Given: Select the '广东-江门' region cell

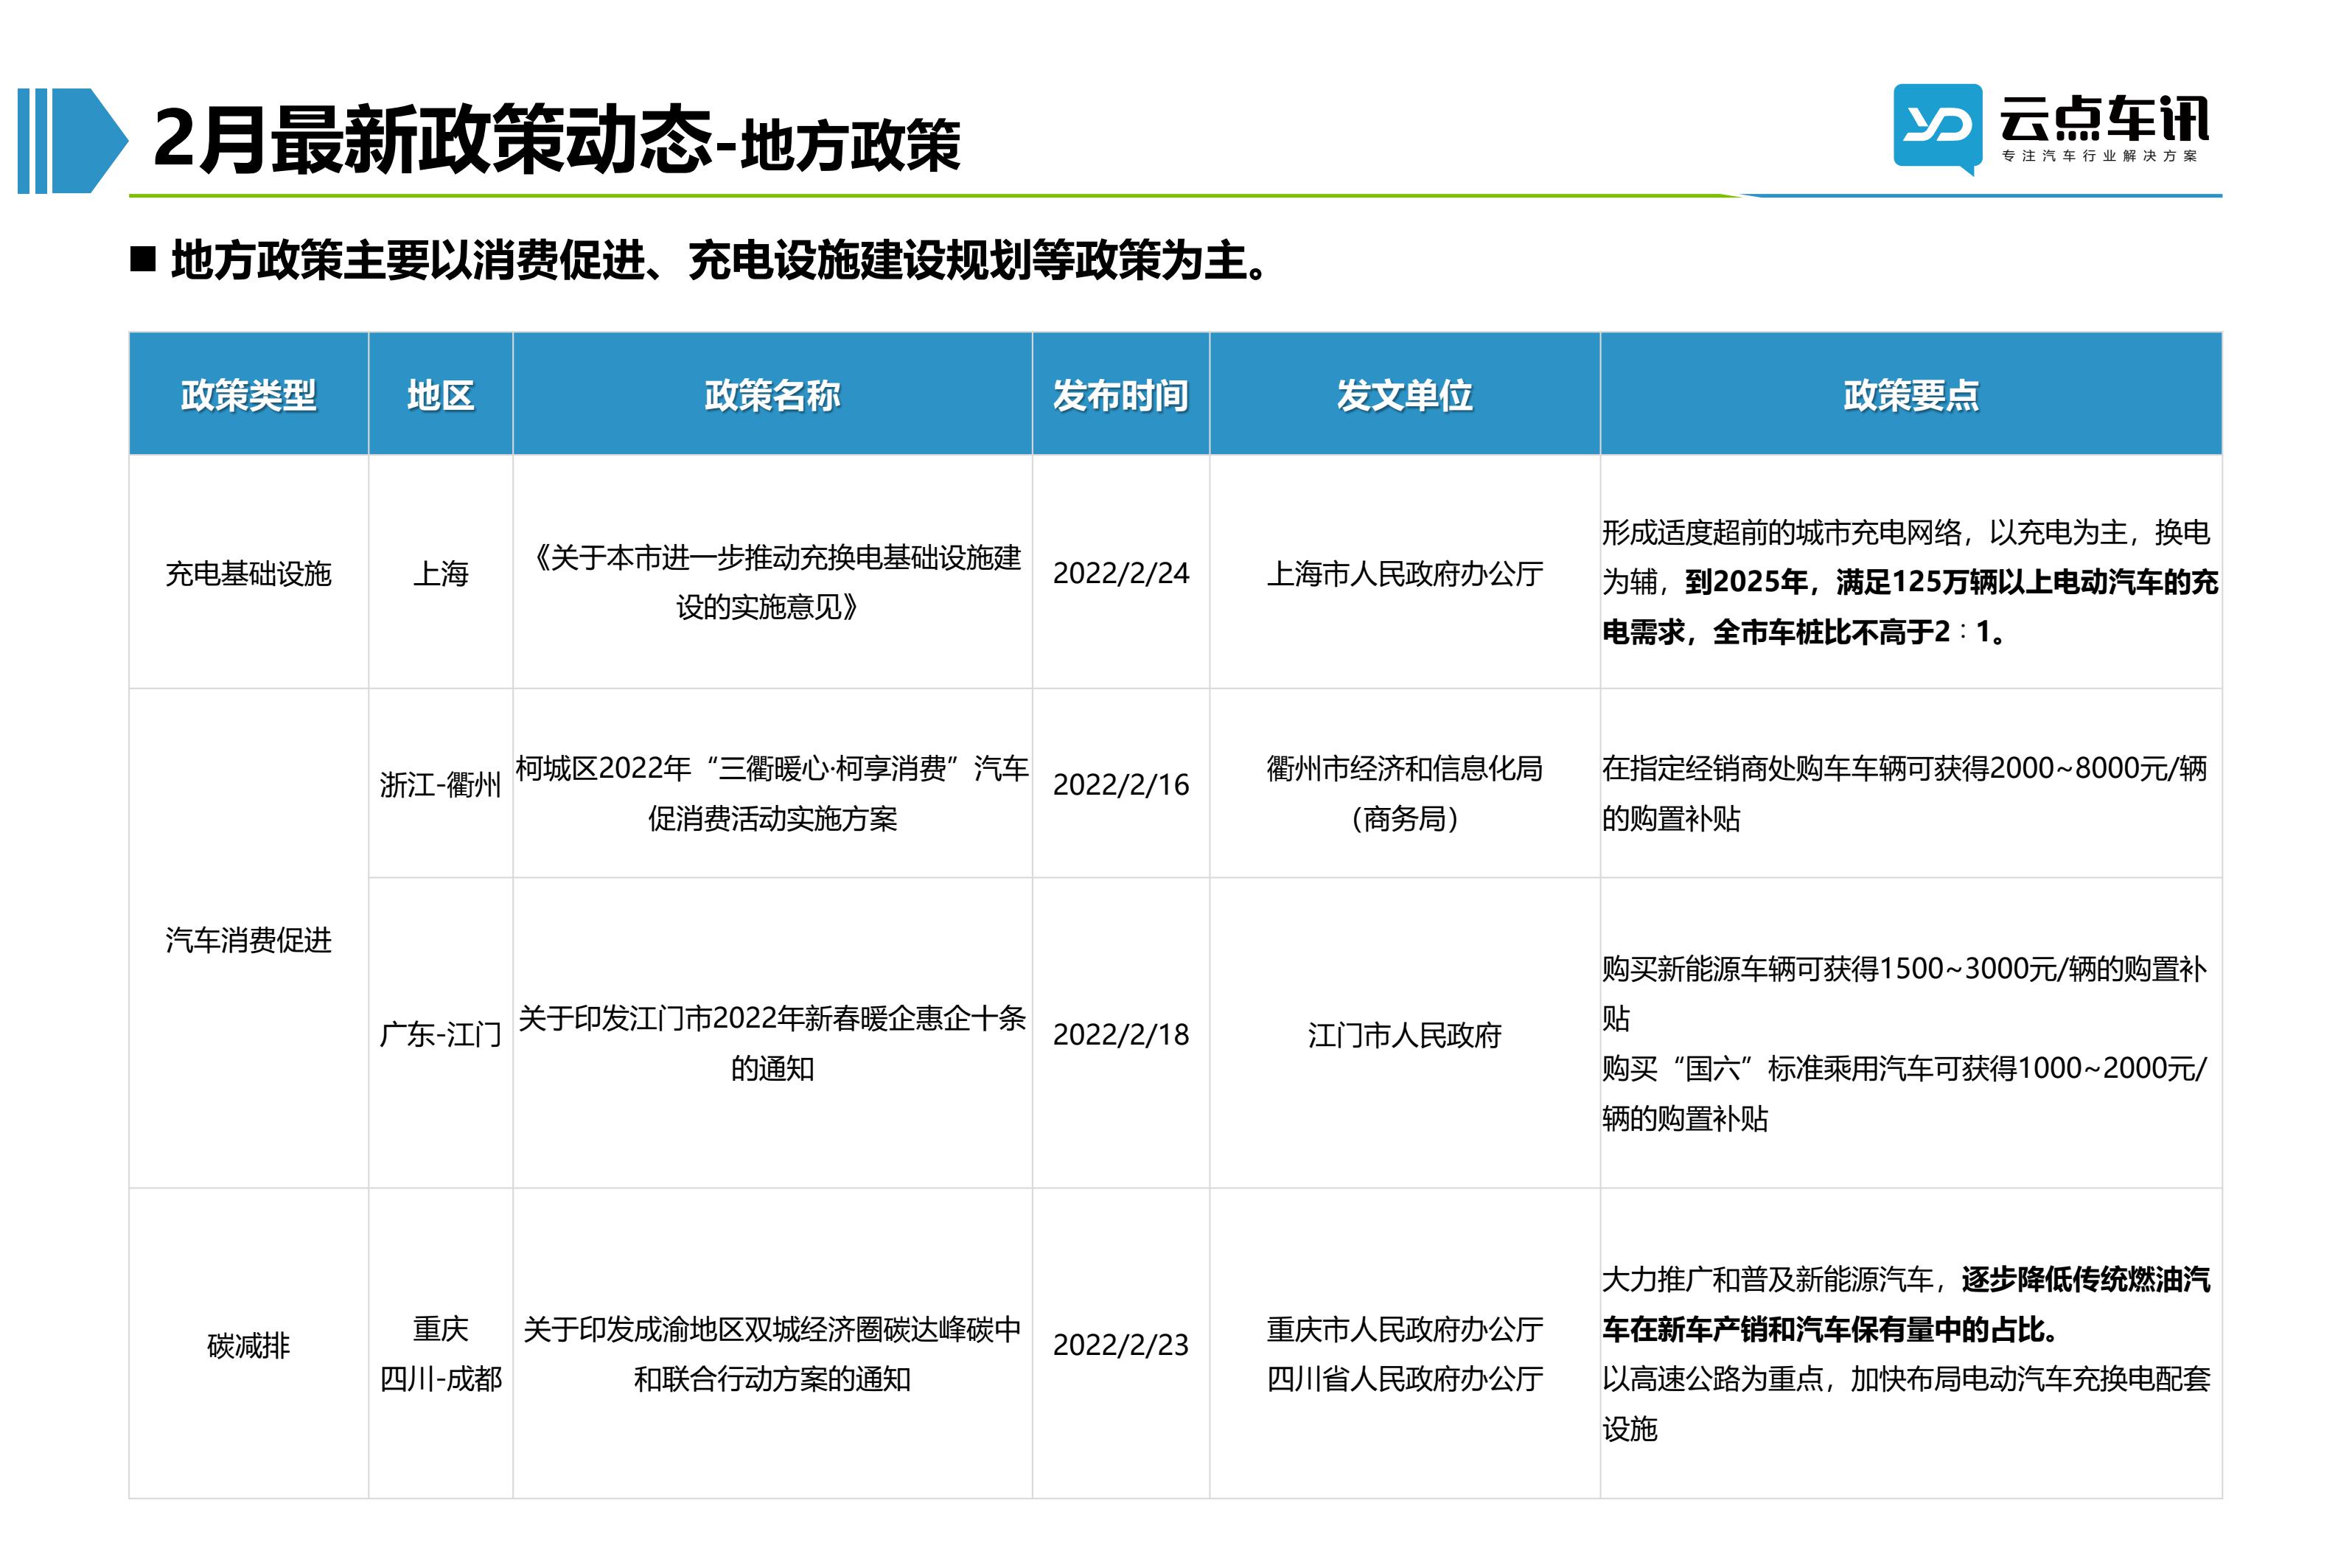Looking at the screenshot, I should click(440, 1034).
